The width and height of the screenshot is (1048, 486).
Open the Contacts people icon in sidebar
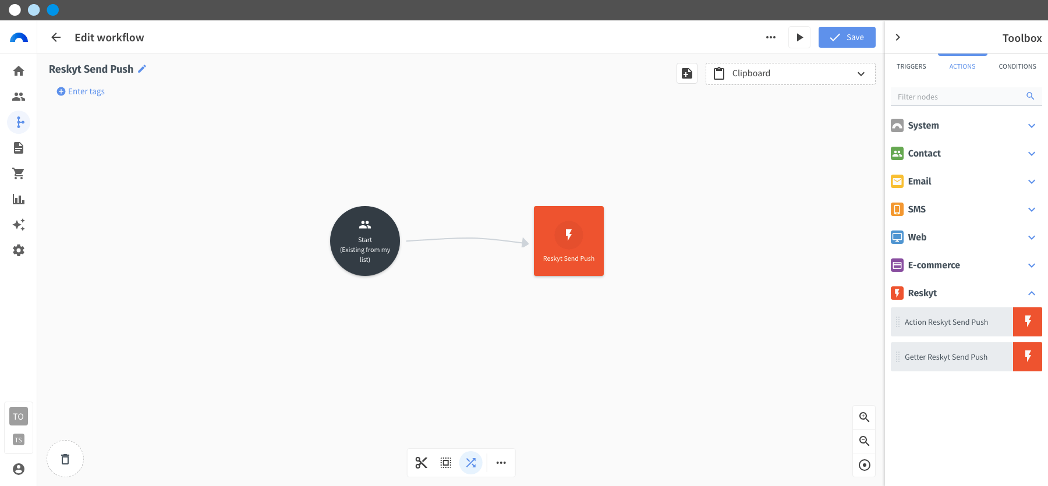(x=19, y=97)
